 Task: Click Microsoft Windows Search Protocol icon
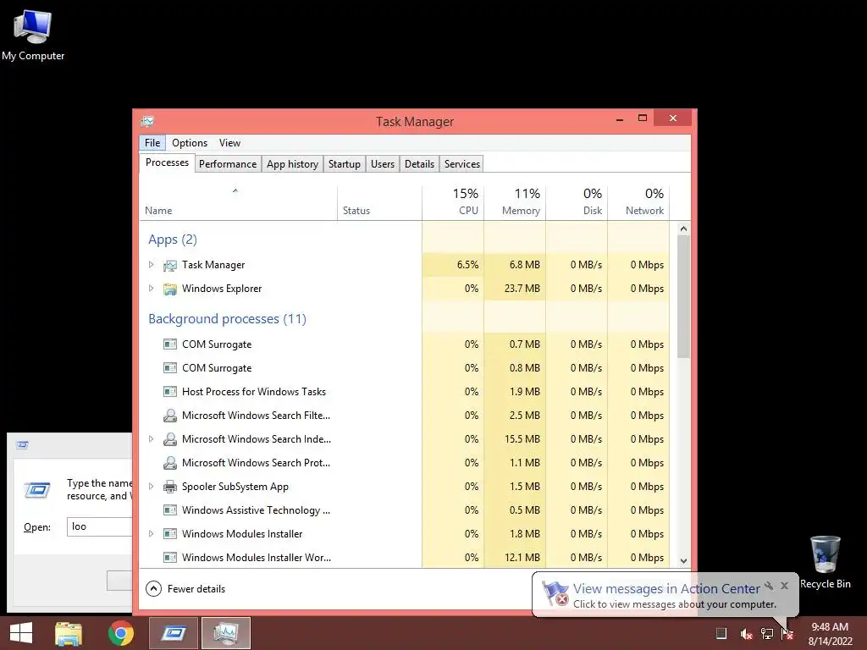169,463
